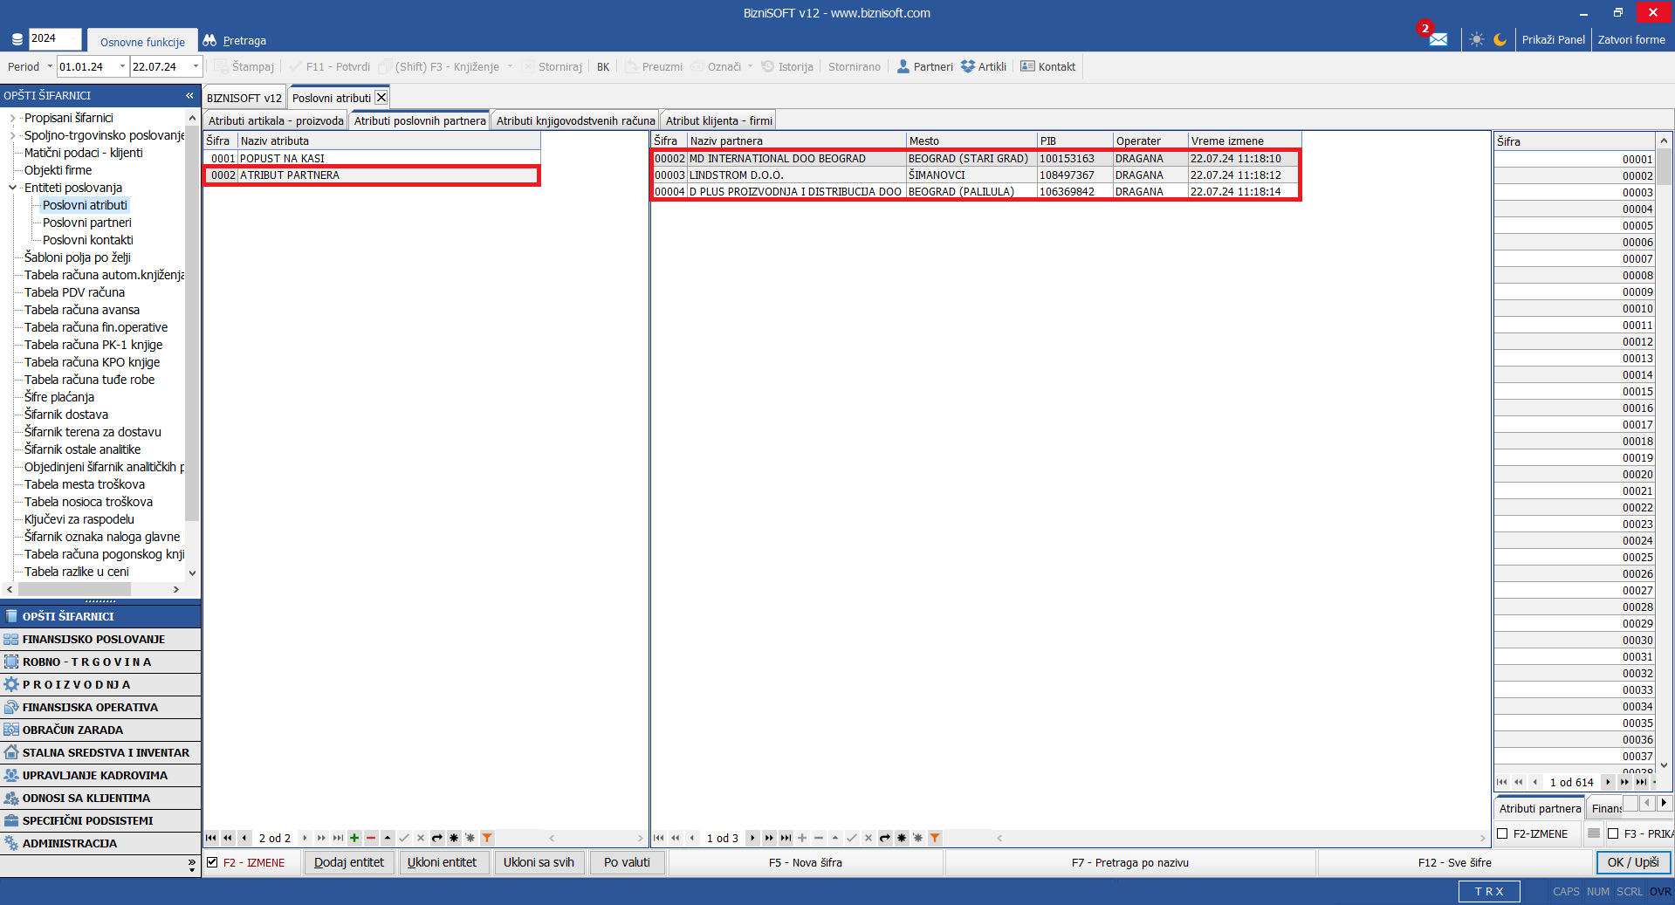The width and height of the screenshot is (1675, 905).
Task: Click the OK / Upiši button
Action: click(1632, 862)
